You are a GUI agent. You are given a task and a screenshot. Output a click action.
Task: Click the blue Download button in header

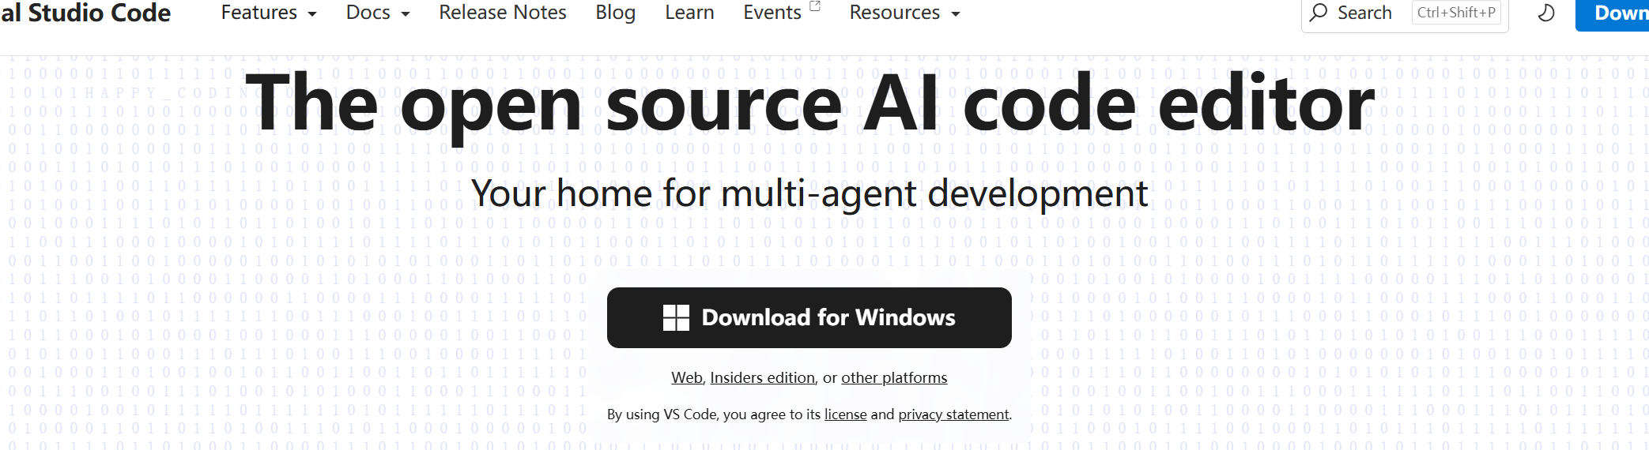tap(1612, 14)
